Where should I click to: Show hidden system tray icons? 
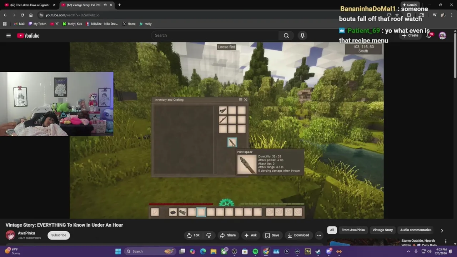[408, 251]
